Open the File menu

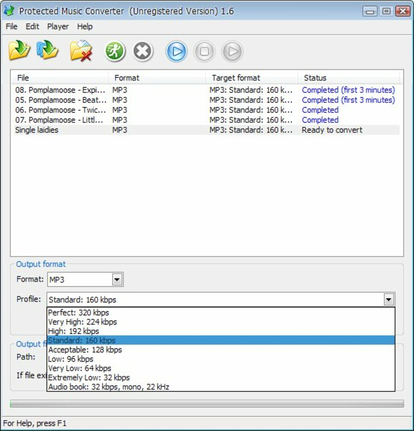11,26
